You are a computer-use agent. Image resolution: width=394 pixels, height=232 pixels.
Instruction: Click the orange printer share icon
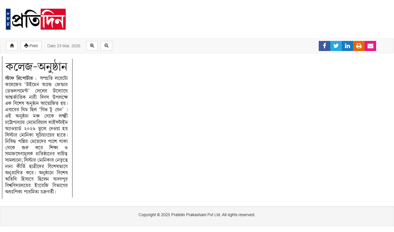359,46
